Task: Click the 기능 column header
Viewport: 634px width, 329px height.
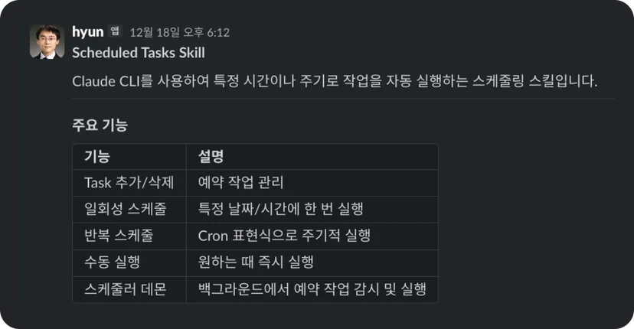Action: coord(129,156)
